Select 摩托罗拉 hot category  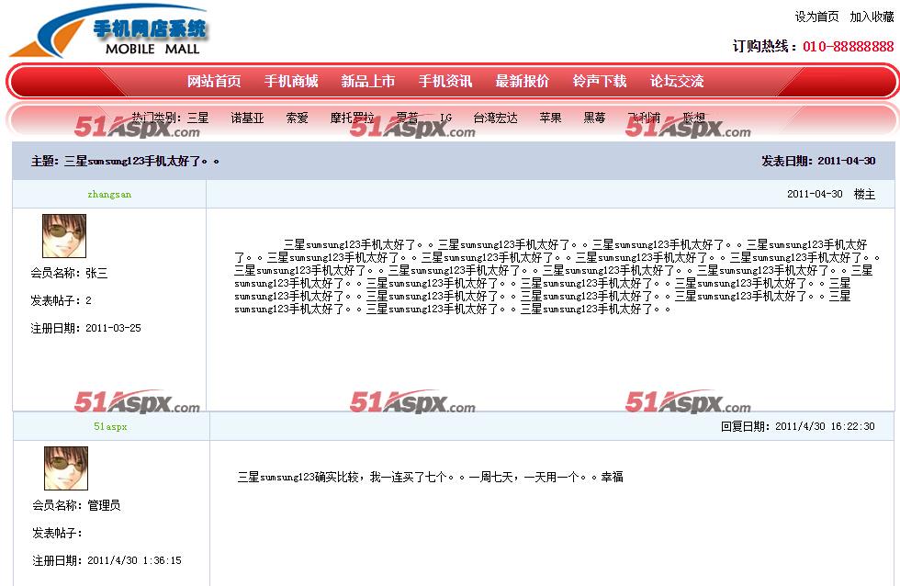pos(353,118)
